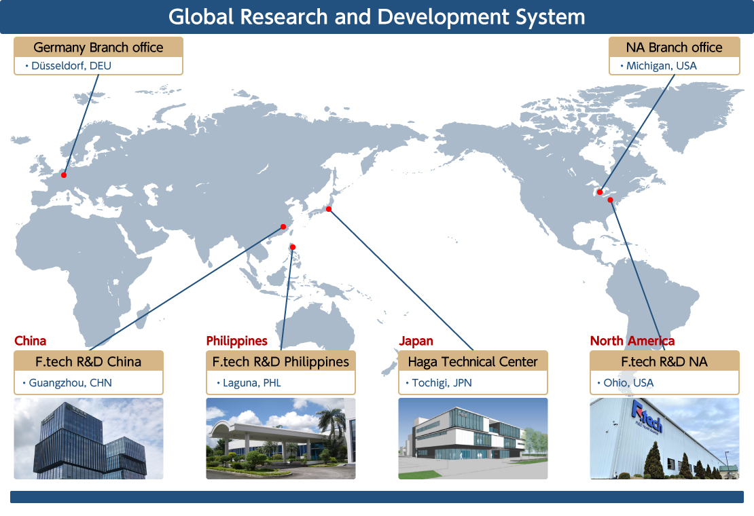Click the NA Branch office label

[674, 47]
